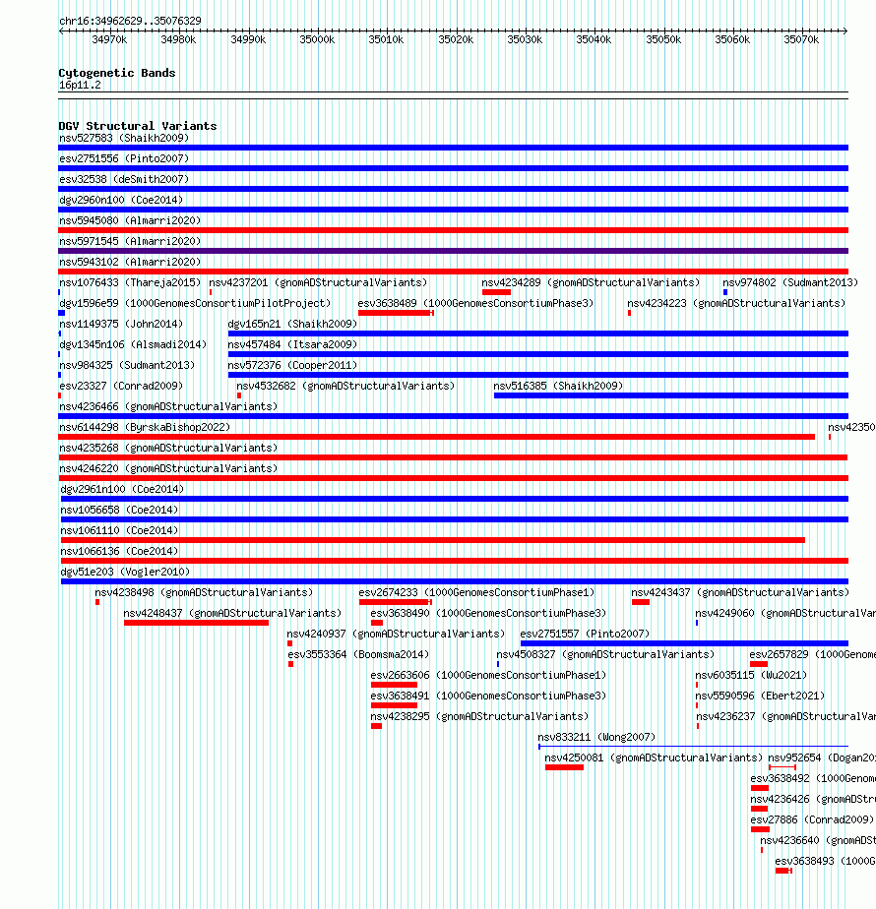Click esv3553364 (Boomsma2014) label
The image size is (876, 909).
[358, 654]
